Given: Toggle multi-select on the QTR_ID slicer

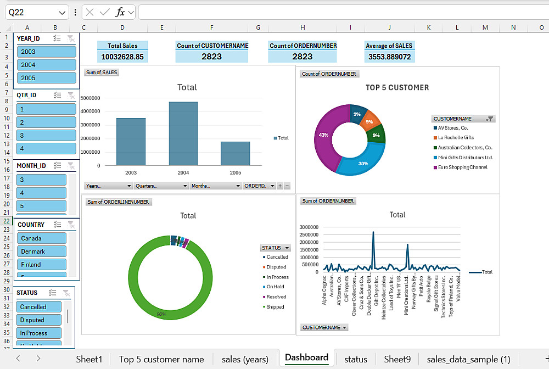Looking at the screenshot, I should 58,95.
